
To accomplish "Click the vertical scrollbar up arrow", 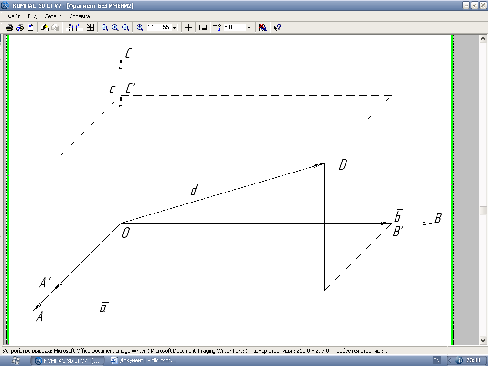I will point(483,39).
